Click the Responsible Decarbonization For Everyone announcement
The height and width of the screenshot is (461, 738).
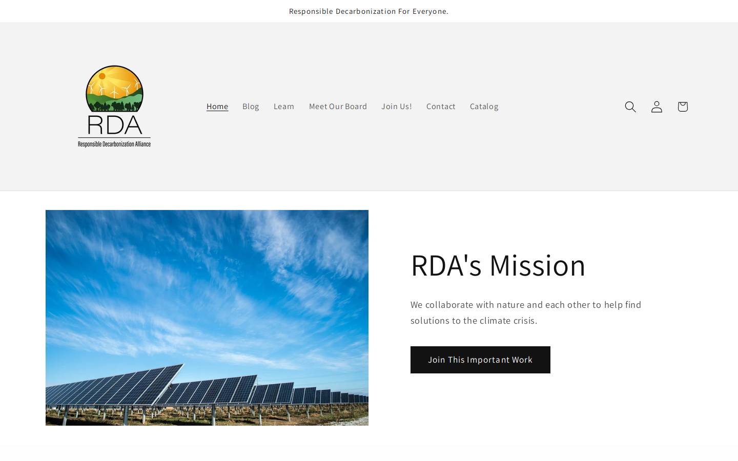pos(368,11)
